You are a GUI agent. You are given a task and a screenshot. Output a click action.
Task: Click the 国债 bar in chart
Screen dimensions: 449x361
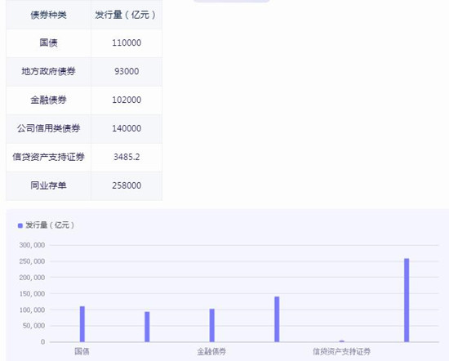(82, 324)
